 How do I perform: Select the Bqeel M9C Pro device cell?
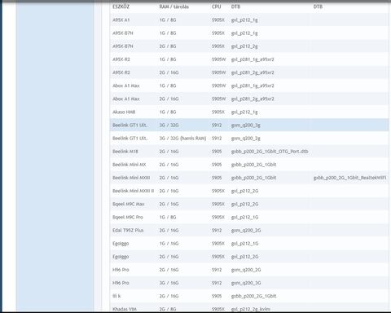pos(128,218)
